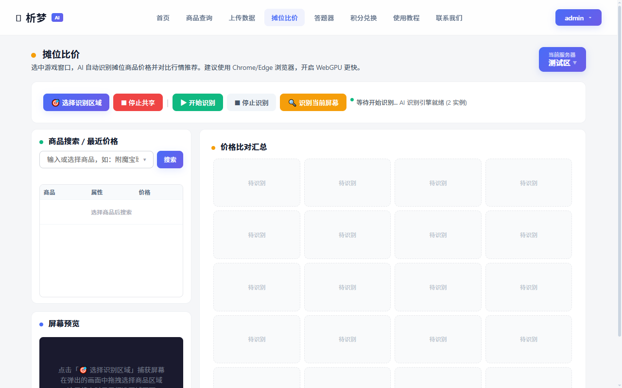This screenshot has height=388, width=622.
Task: Open the 当前服务器 测试区 server selector
Action: 562,59
